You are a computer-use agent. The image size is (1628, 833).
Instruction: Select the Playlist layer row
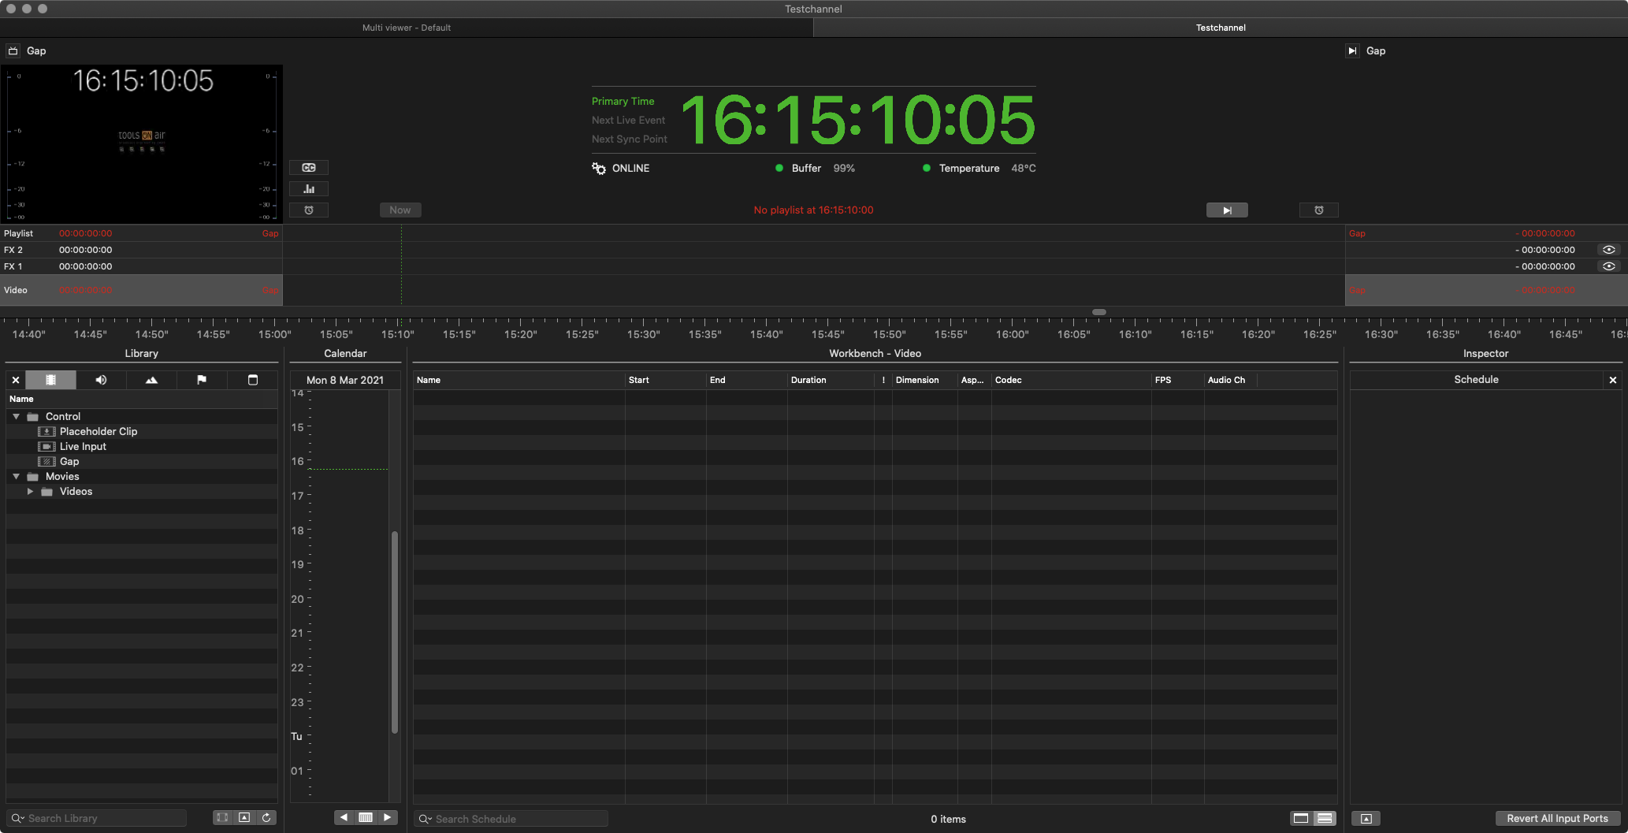pyautogui.click(x=141, y=233)
